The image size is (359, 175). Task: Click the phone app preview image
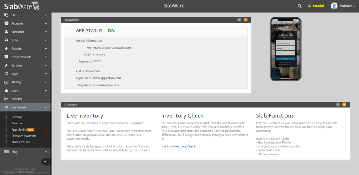point(285,49)
